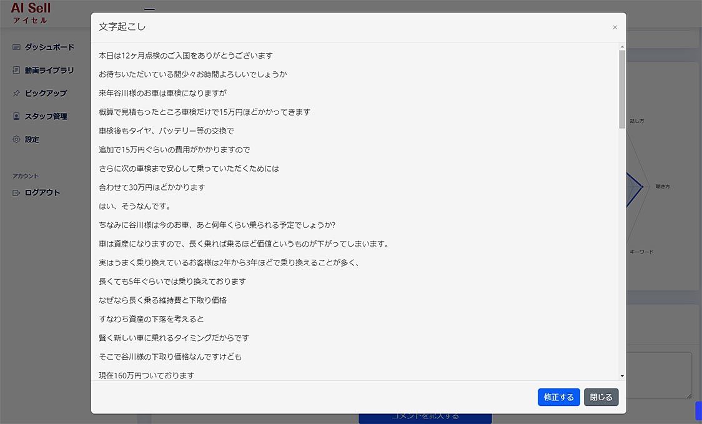Click the transcript line starting 本日は12ヶ月点検

tap(185, 56)
